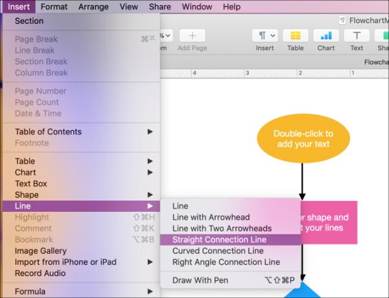This screenshot has width=389, height=298.
Task: Click the Chart toolbar icon
Action: point(326,36)
